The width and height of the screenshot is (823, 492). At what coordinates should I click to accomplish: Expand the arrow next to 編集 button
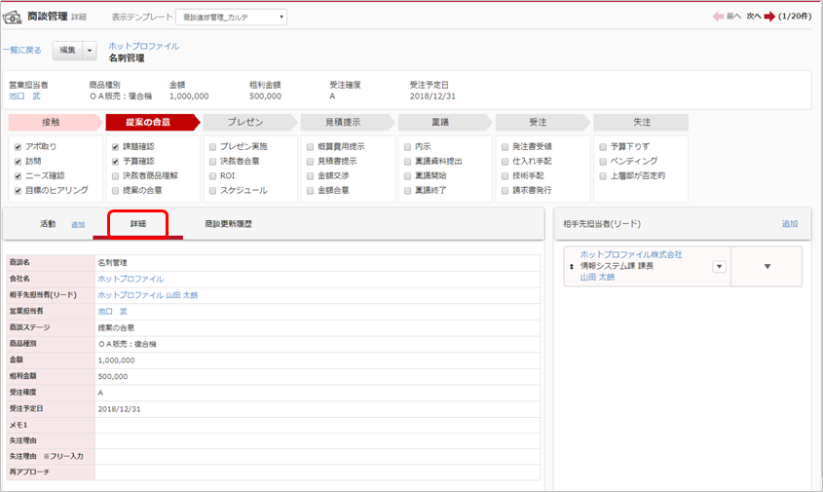[90, 51]
